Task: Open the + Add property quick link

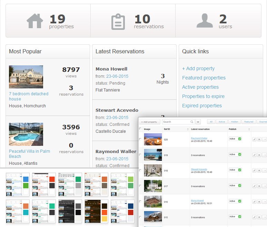Action: point(198,68)
